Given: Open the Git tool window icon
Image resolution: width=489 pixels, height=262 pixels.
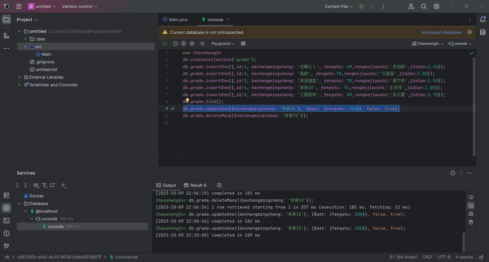Looking at the screenshot, I should tap(7, 246).
